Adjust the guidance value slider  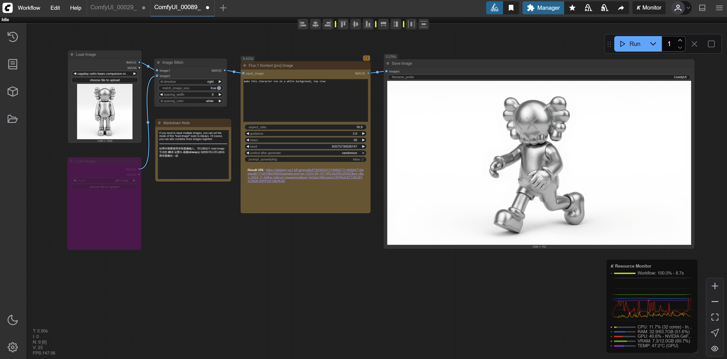click(x=305, y=134)
